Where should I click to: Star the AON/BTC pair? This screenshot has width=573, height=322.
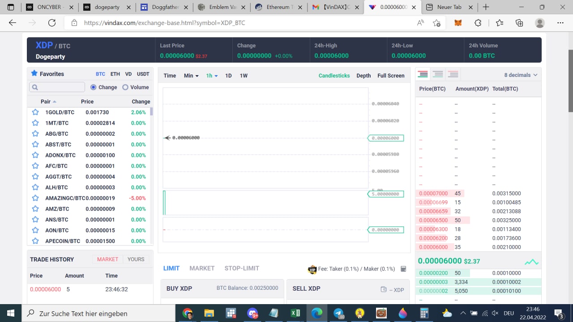pos(35,230)
